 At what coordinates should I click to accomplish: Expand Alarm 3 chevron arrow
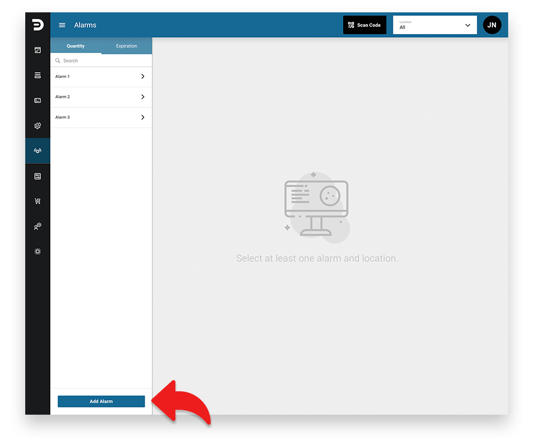[x=143, y=118]
